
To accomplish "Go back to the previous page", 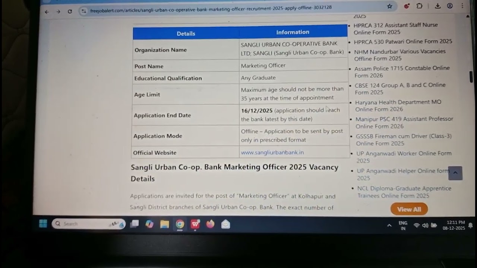I will click(x=47, y=12).
